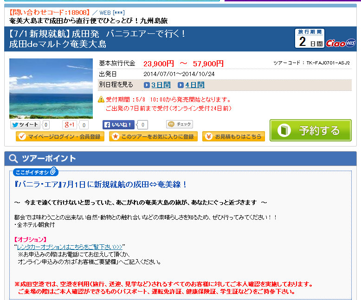Click the Ciao HIS logo
Image resolution: width=361 pixels, height=300 pixels.
(x=341, y=43)
